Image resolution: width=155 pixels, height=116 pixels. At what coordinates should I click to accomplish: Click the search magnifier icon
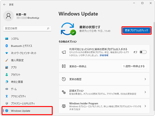tap(48, 28)
